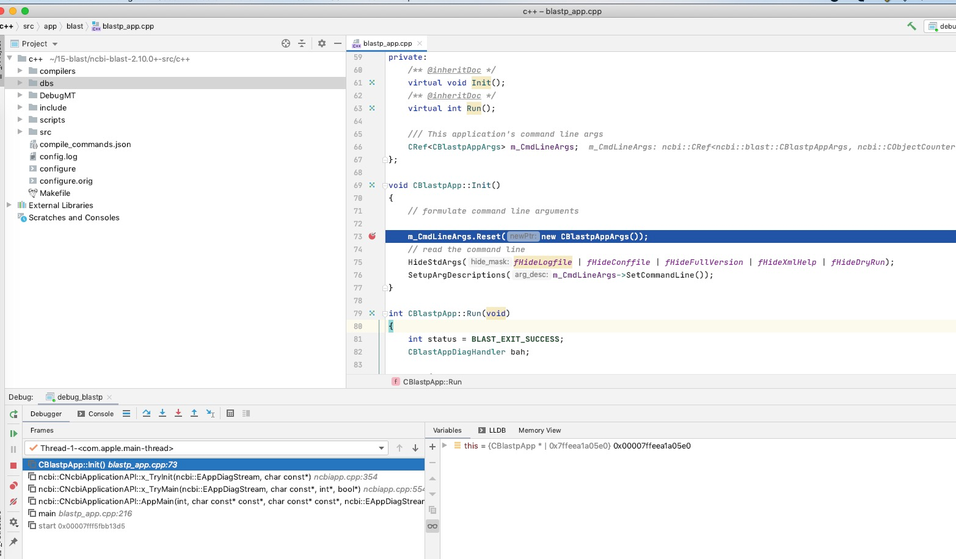Duplicate the selected watch
The image size is (956, 559).
coord(432,510)
